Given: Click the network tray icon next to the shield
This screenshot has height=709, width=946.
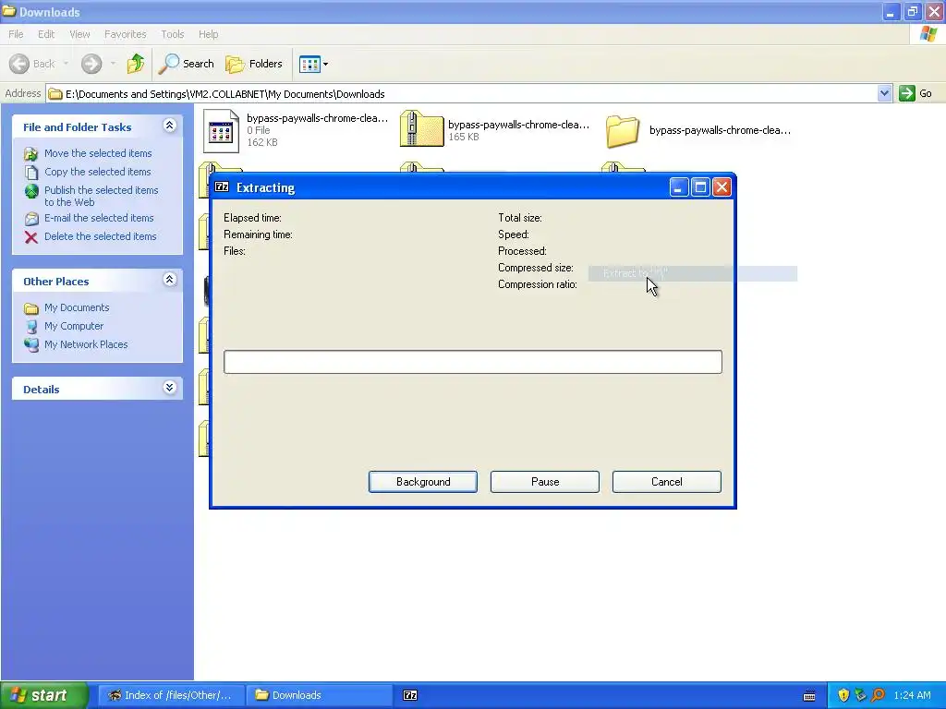Looking at the screenshot, I should point(861,695).
